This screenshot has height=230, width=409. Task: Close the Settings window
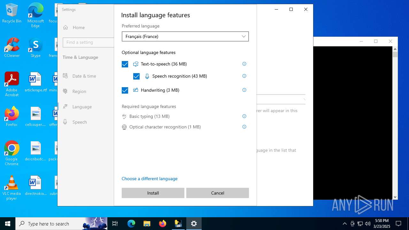pos(306,9)
